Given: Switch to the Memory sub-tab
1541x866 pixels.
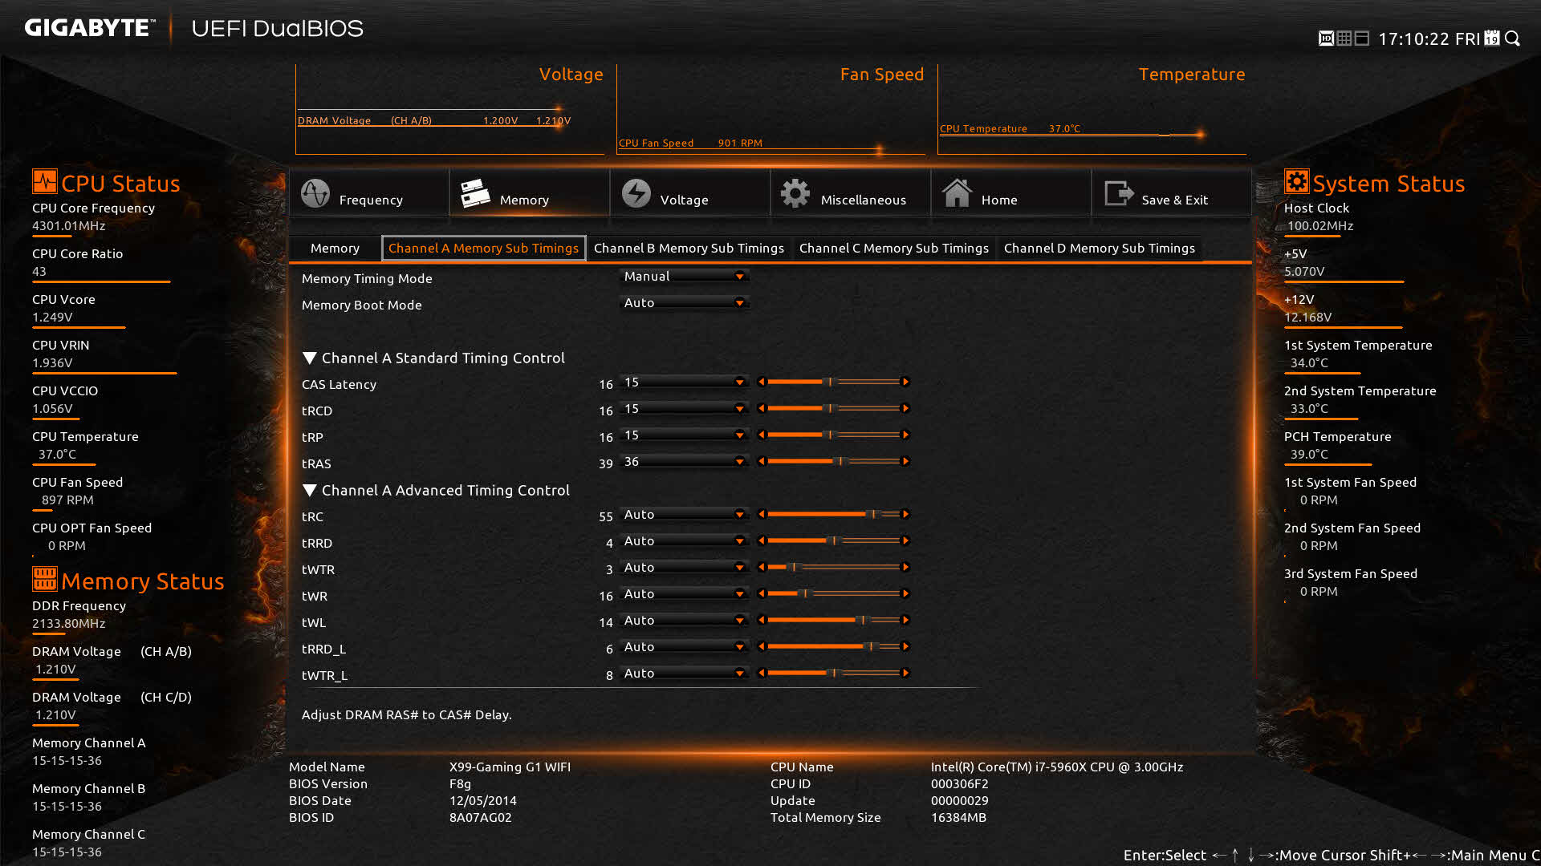Looking at the screenshot, I should pos(335,248).
